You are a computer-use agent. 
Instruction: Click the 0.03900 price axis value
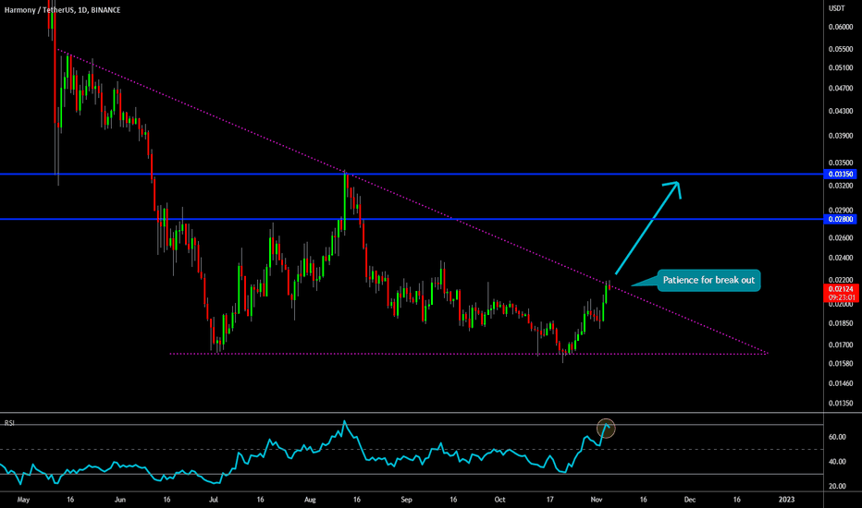841,136
